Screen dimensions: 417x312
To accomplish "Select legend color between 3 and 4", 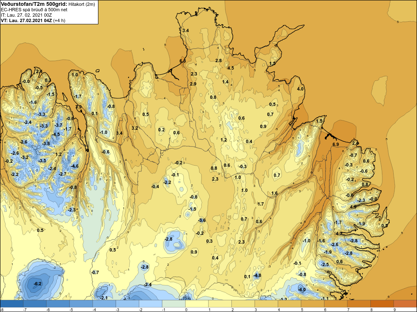I will pyautogui.click(x=266, y=304).
